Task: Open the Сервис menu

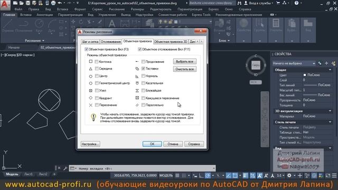Action: click(x=97, y=9)
